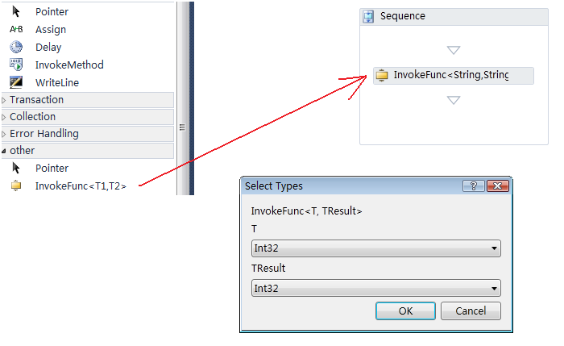
Task: Click drop triangle above InvokeFunc activity
Action: 454,50
